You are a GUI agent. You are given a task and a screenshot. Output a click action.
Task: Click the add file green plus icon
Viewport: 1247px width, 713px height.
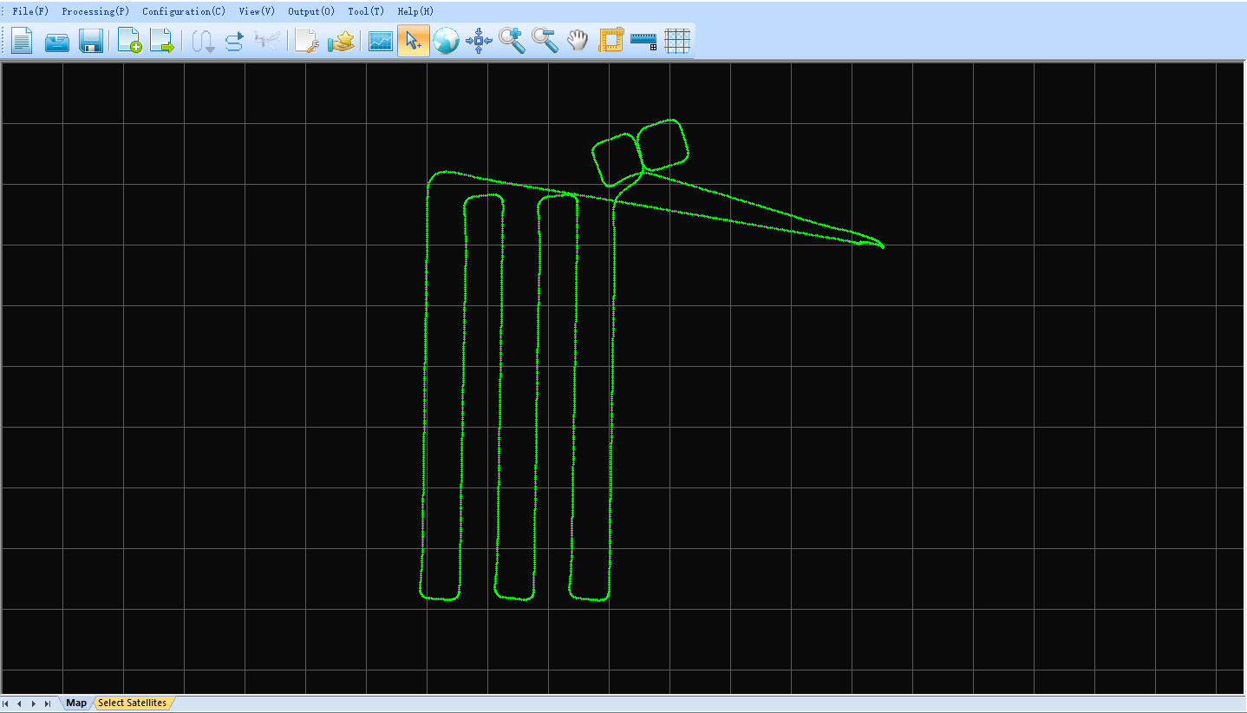[129, 41]
